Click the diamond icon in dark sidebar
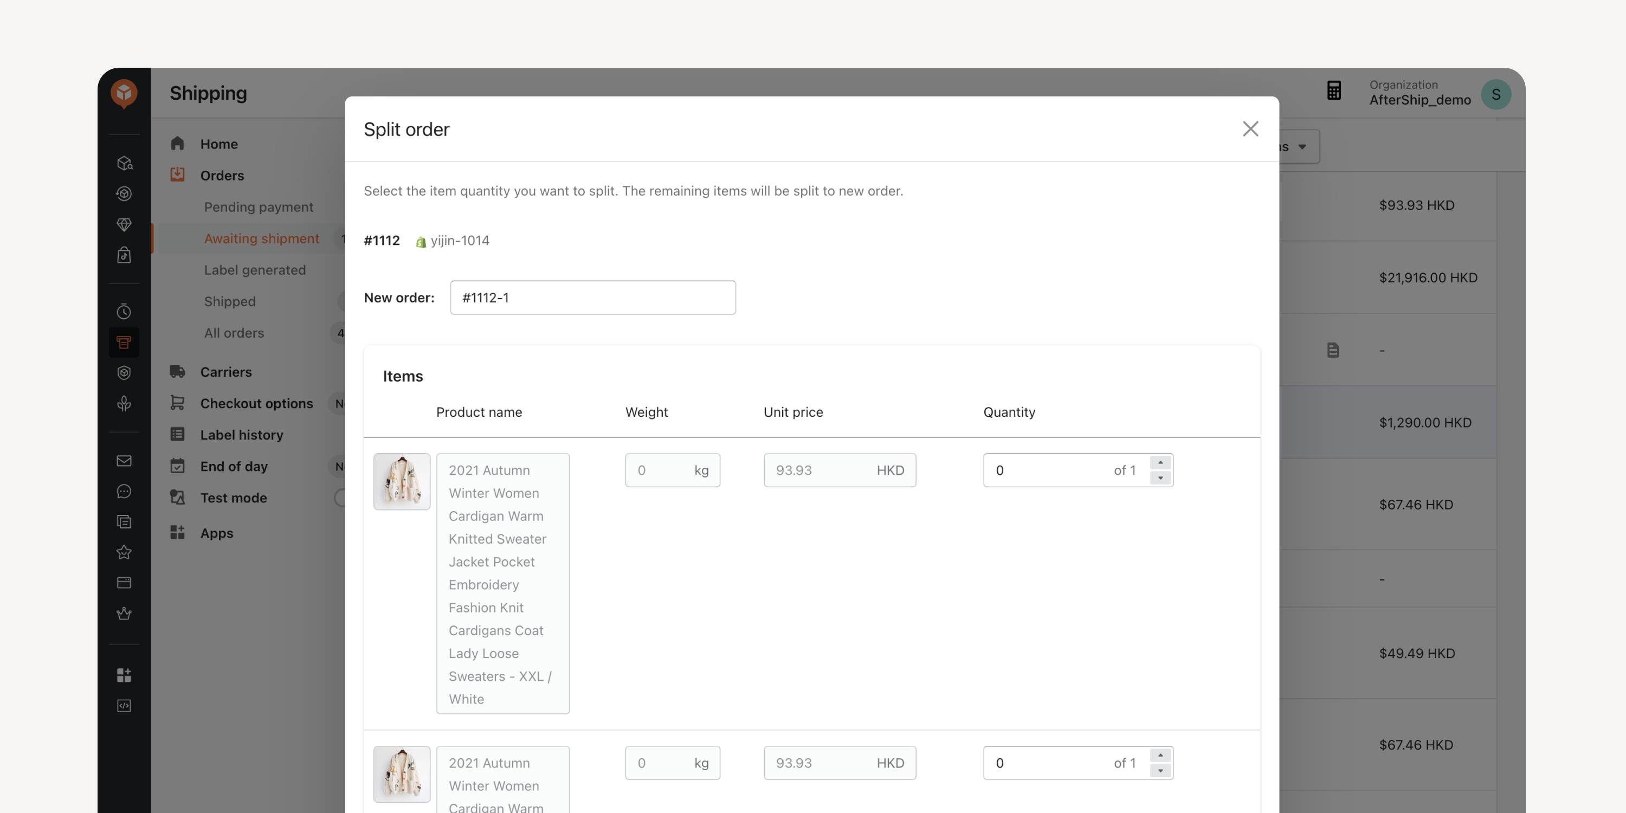The width and height of the screenshot is (1626, 813). click(x=124, y=224)
